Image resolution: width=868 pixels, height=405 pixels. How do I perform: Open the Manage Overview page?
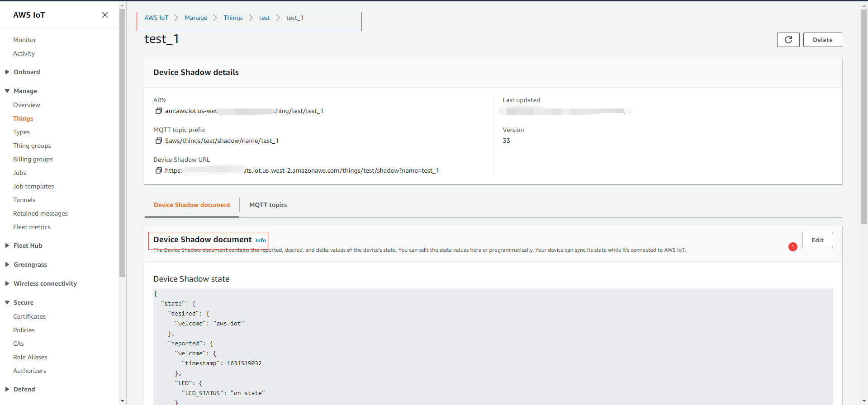click(x=27, y=105)
